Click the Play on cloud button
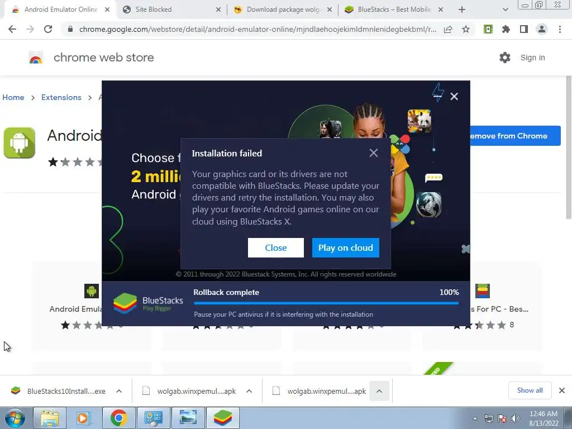Image resolution: width=572 pixels, height=429 pixels. [345, 247]
